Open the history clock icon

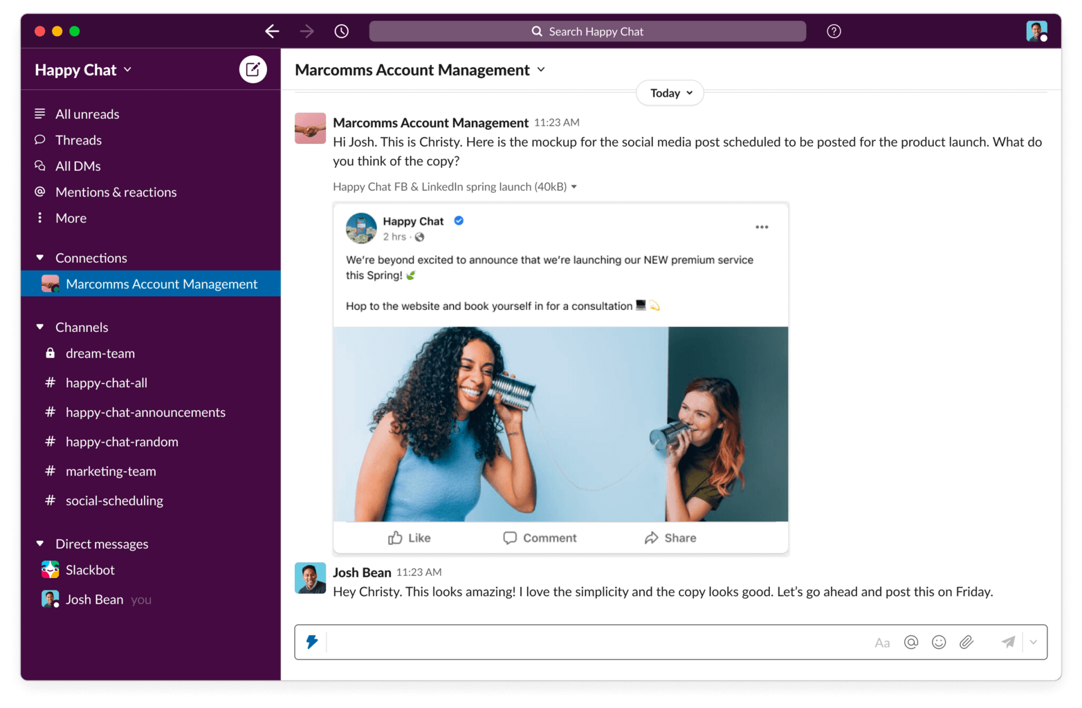(342, 31)
